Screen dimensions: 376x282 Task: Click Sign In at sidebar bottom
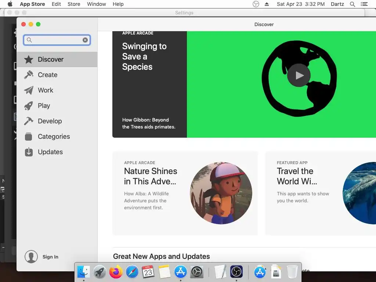[50, 257]
